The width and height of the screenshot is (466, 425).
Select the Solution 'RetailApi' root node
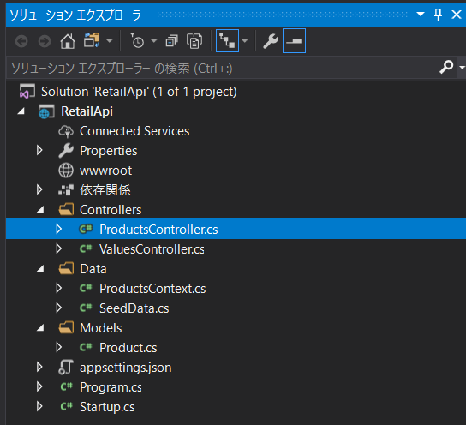click(139, 92)
